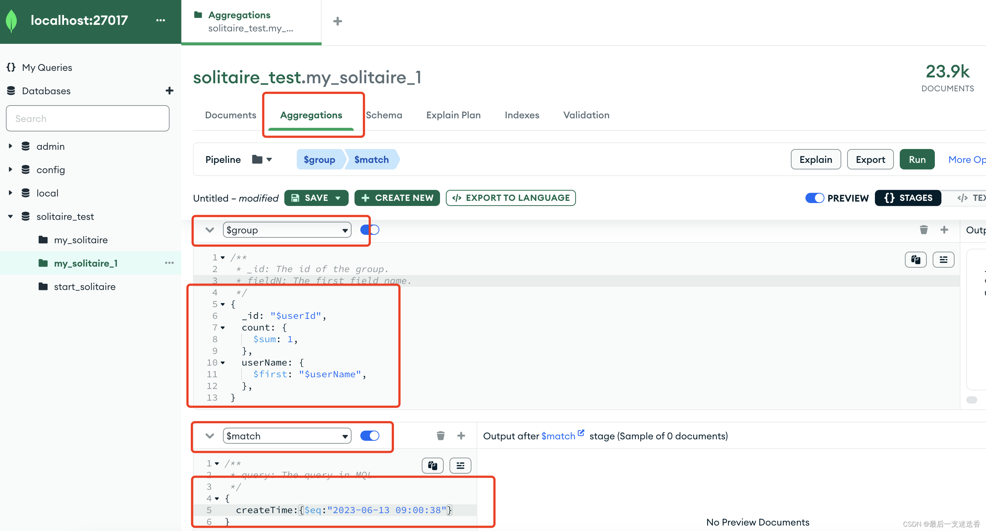This screenshot has width=986, height=531.
Task: Delete the $group stage with the trash icon
Action: (924, 230)
